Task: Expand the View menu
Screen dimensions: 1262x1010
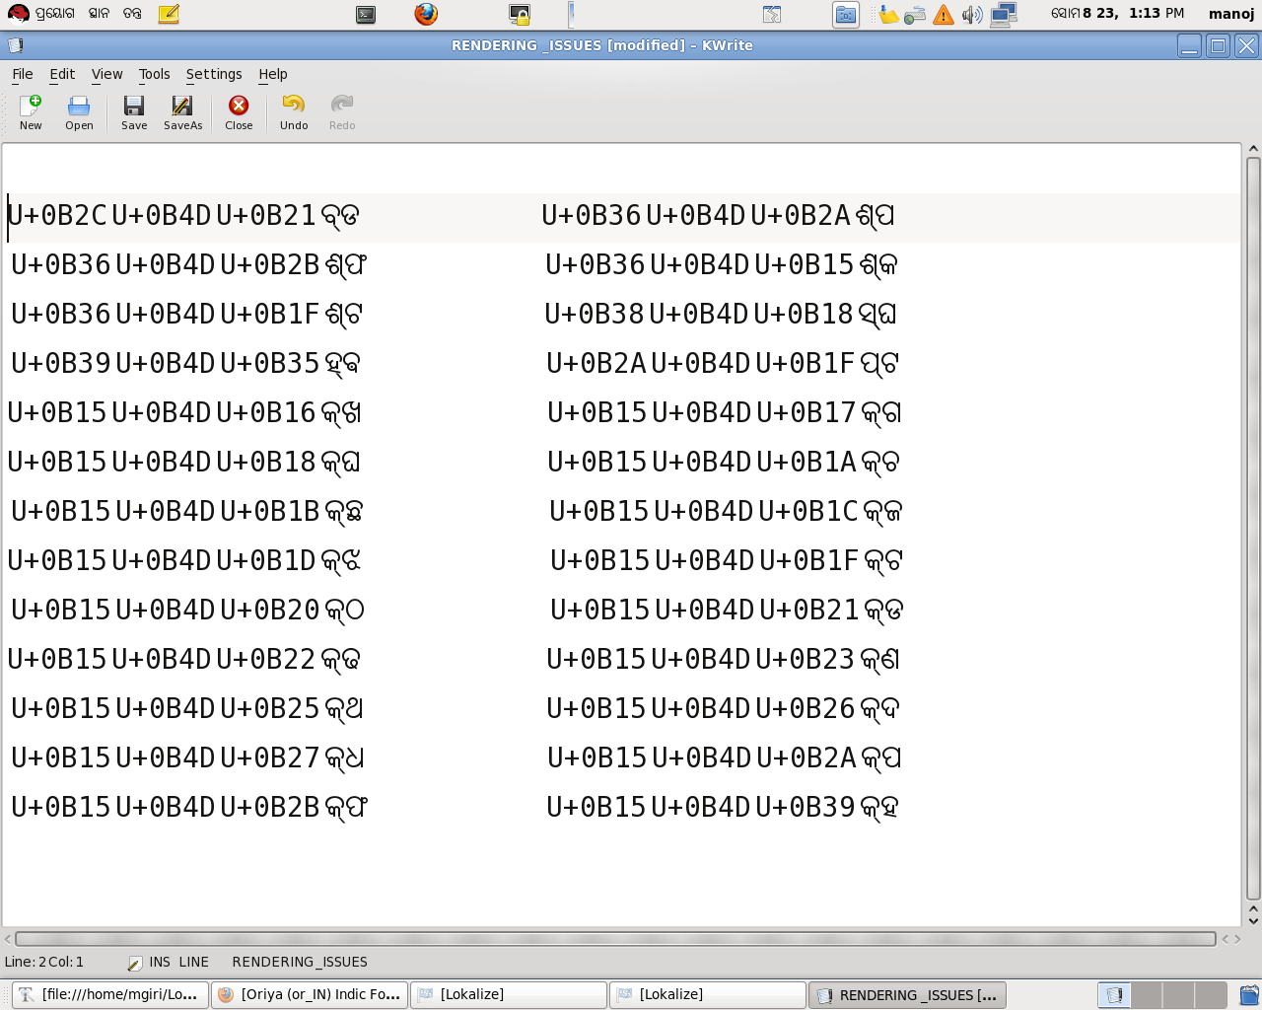Action: [x=106, y=74]
